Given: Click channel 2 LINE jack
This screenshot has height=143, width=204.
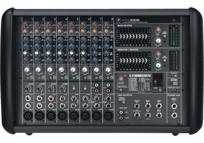Looking at the screenshot, I should coord(39,106).
